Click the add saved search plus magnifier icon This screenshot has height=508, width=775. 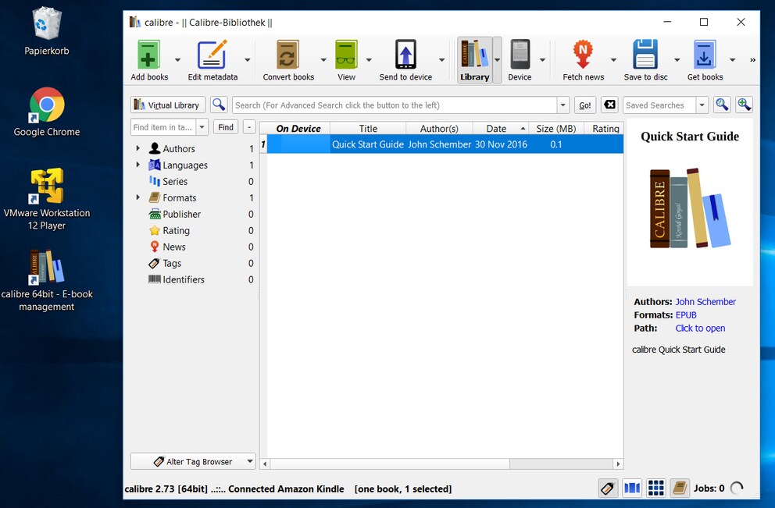[745, 105]
